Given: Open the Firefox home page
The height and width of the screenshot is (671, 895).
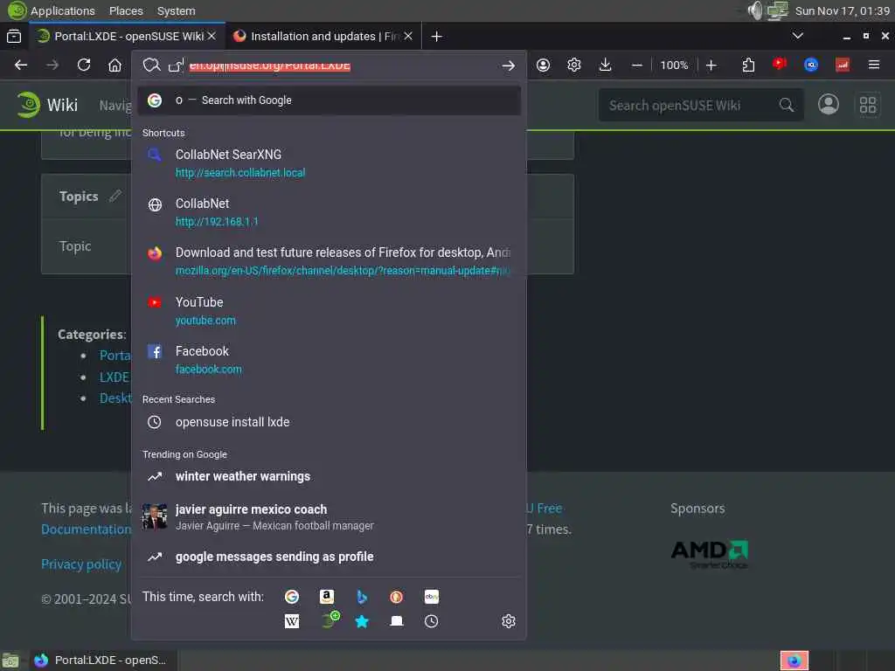Looking at the screenshot, I should coord(114,65).
